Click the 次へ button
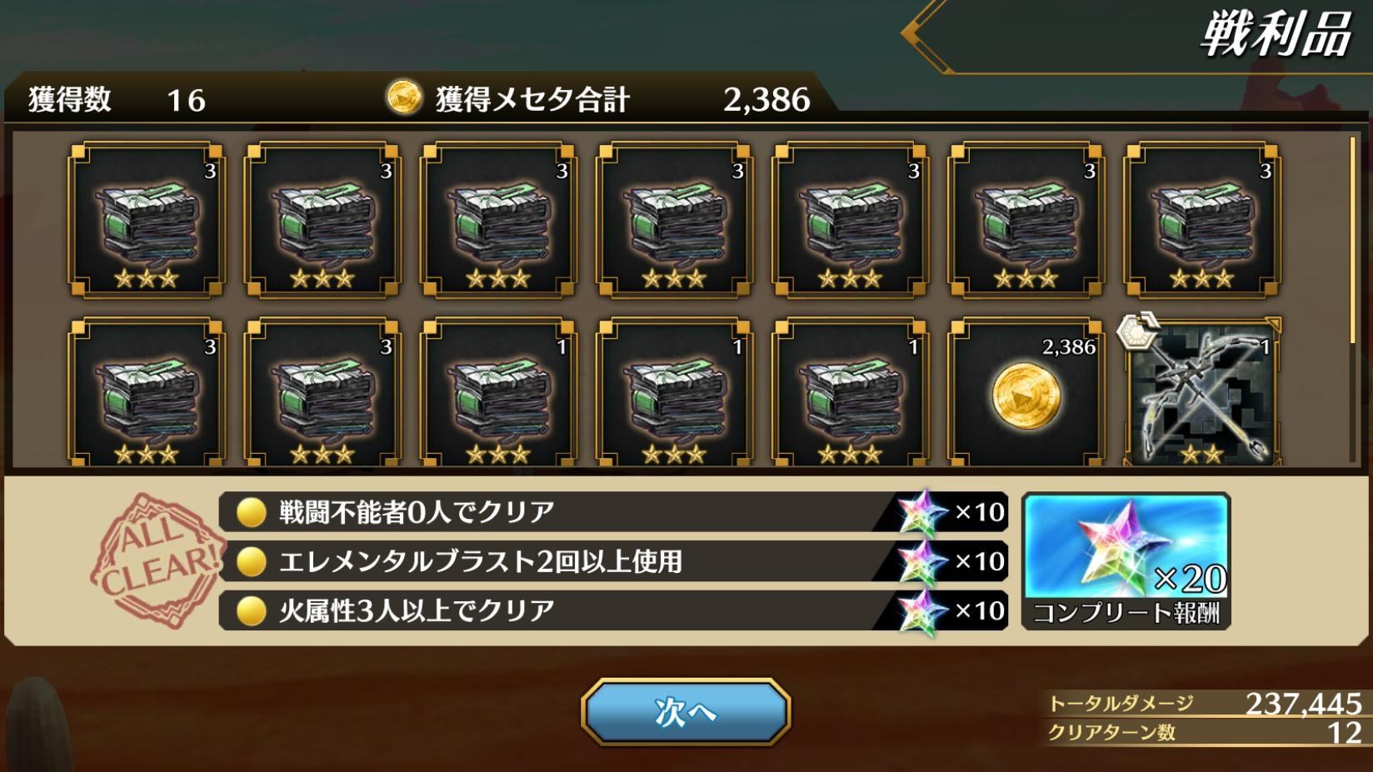The width and height of the screenshot is (1373, 772). click(685, 712)
